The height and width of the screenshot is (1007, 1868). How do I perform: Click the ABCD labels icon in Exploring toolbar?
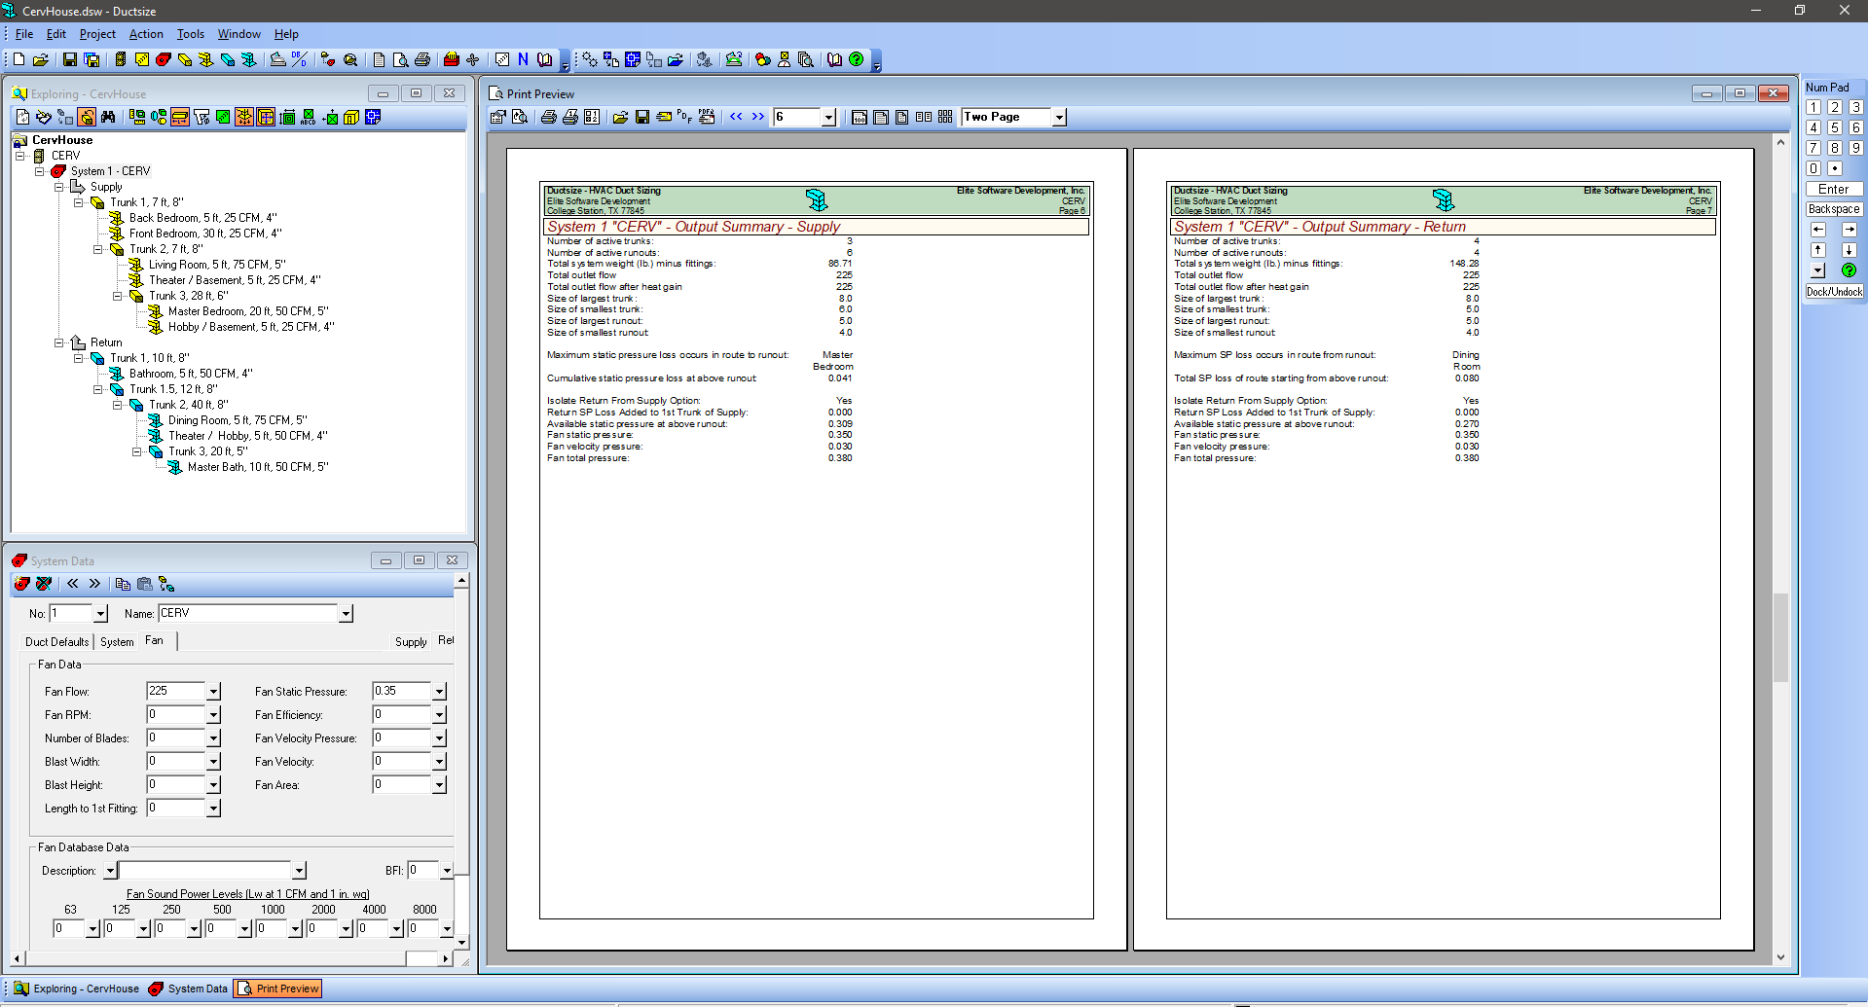309,117
